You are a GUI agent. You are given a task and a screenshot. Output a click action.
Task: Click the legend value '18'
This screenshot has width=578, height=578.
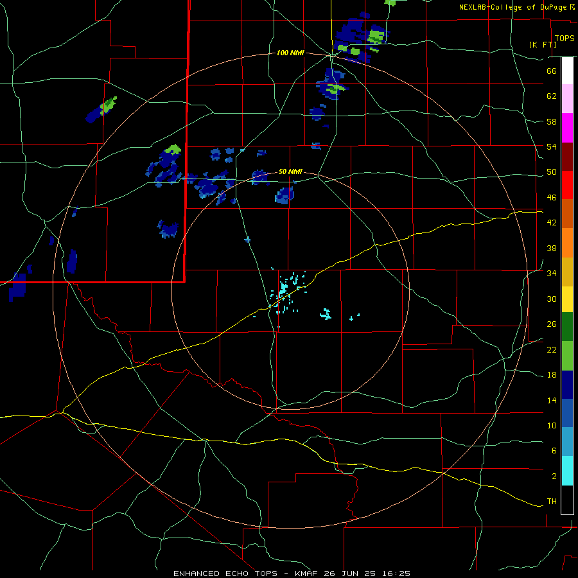point(552,375)
